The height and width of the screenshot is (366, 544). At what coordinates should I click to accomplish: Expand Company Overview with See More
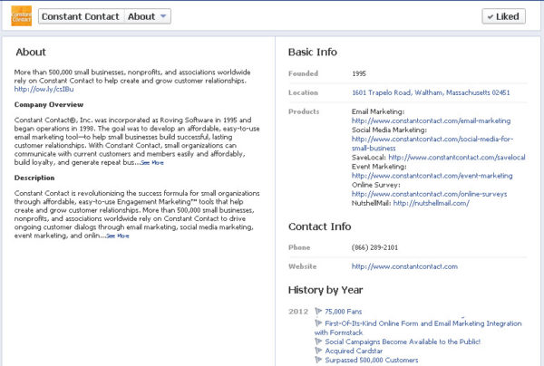click(x=152, y=162)
